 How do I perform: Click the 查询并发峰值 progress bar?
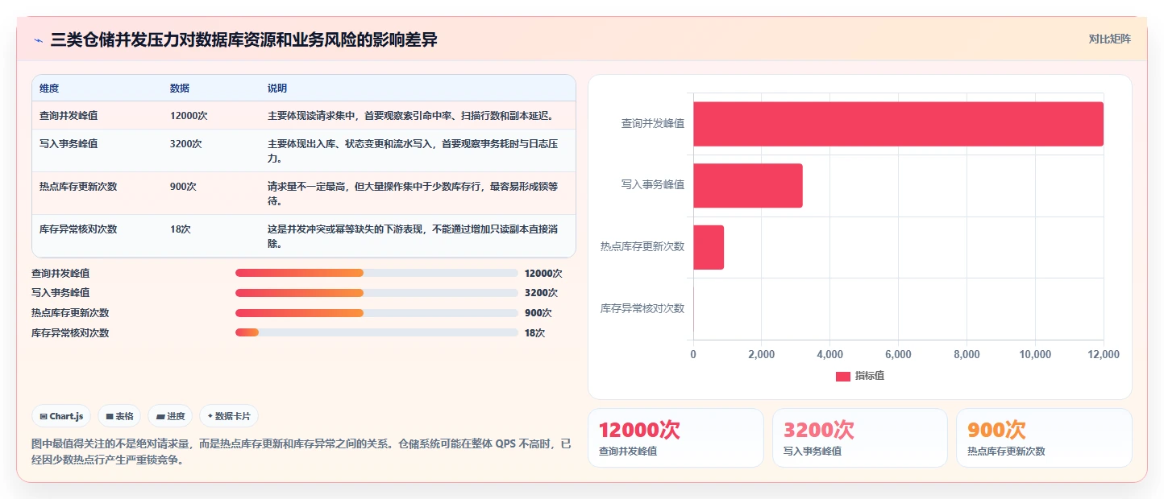coord(376,273)
